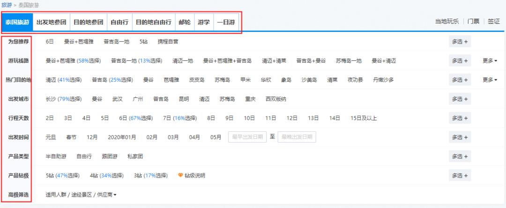Select the 自由行 tab

click(x=119, y=22)
